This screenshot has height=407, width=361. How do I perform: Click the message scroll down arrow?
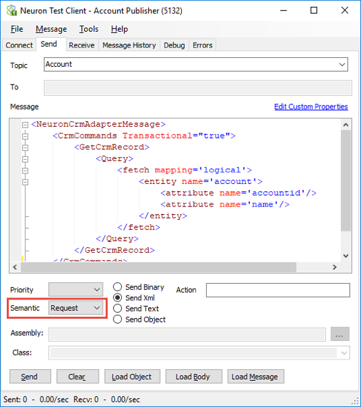coord(346,256)
